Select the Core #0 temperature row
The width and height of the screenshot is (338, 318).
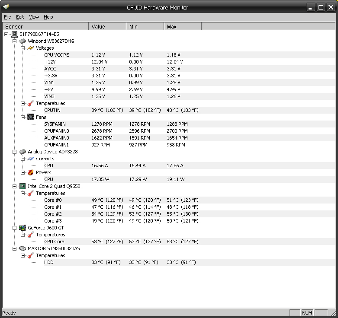coord(190,200)
